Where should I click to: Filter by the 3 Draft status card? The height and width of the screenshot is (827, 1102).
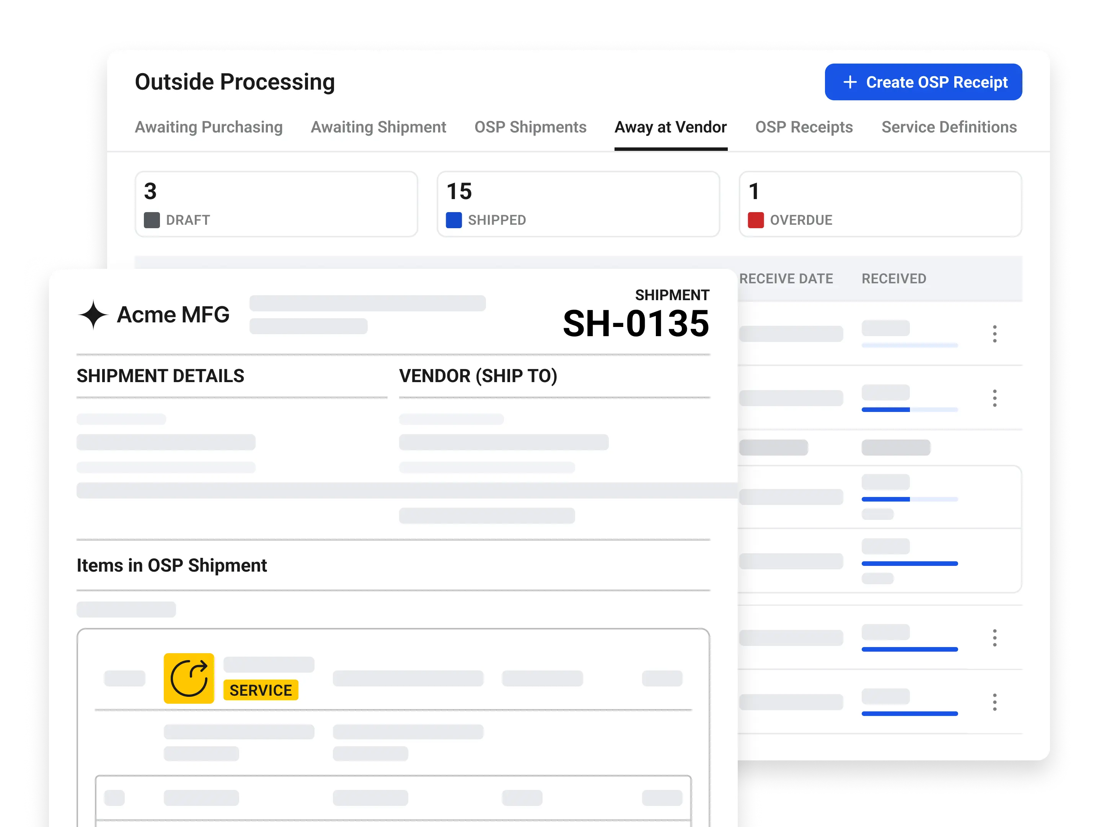coord(277,204)
